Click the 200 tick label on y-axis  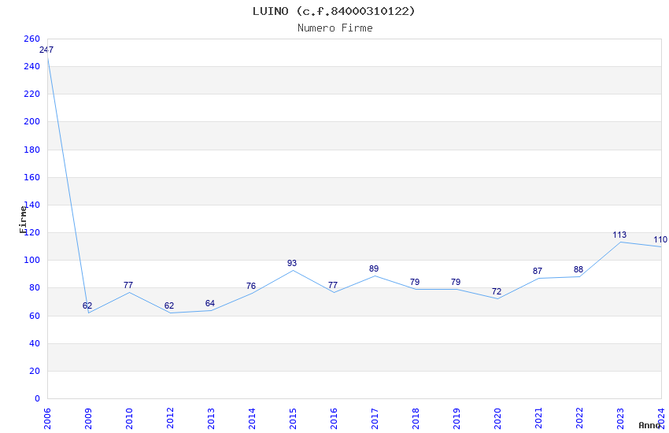(x=32, y=121)
